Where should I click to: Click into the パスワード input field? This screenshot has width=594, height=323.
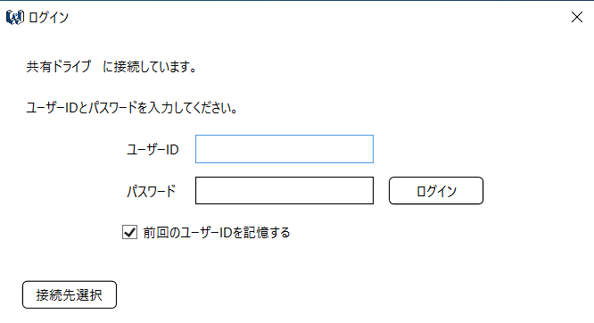pos(285,190)
